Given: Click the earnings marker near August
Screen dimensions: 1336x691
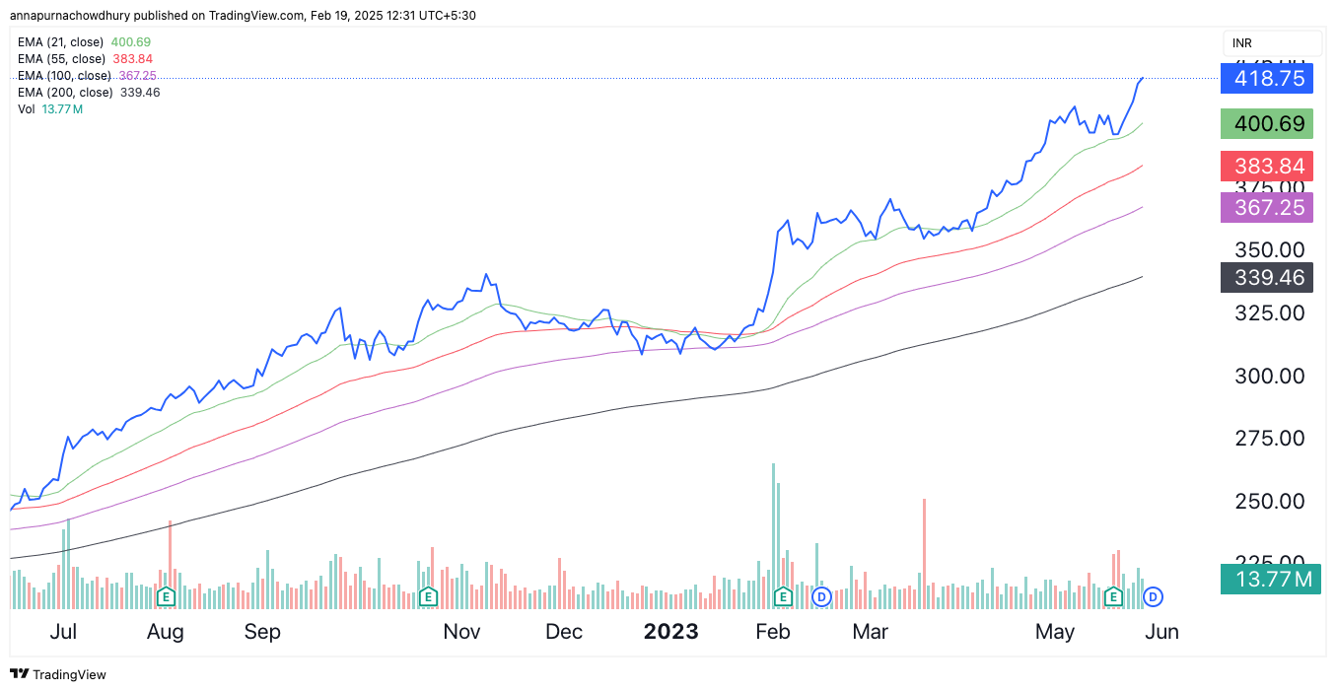Looking at the screenshot, I should tap(166, 596).
